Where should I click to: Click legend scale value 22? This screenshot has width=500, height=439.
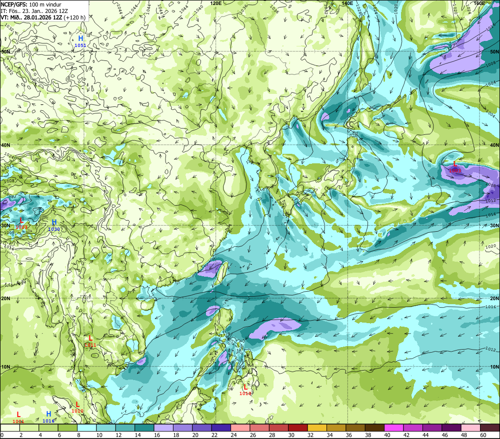[214, 435]
